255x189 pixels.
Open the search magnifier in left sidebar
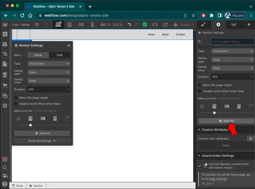click(5, 168)
